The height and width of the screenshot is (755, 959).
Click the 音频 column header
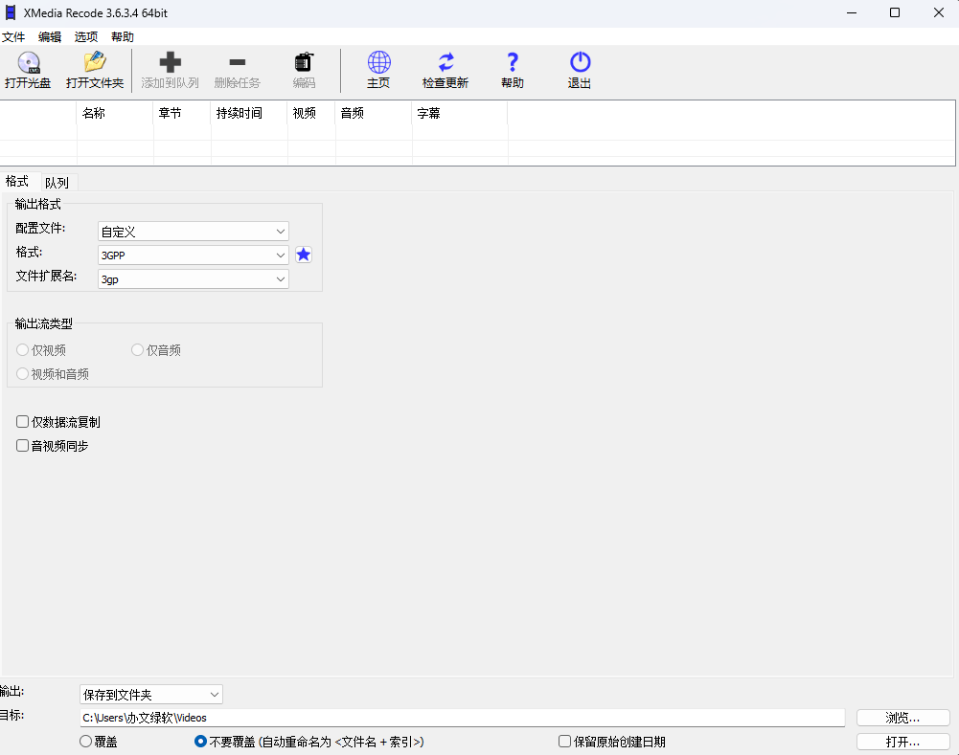click(x=374, y=113)
